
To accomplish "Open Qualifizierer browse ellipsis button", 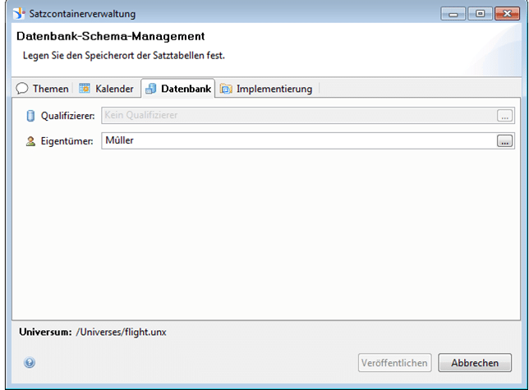I will tap(504, 116).
